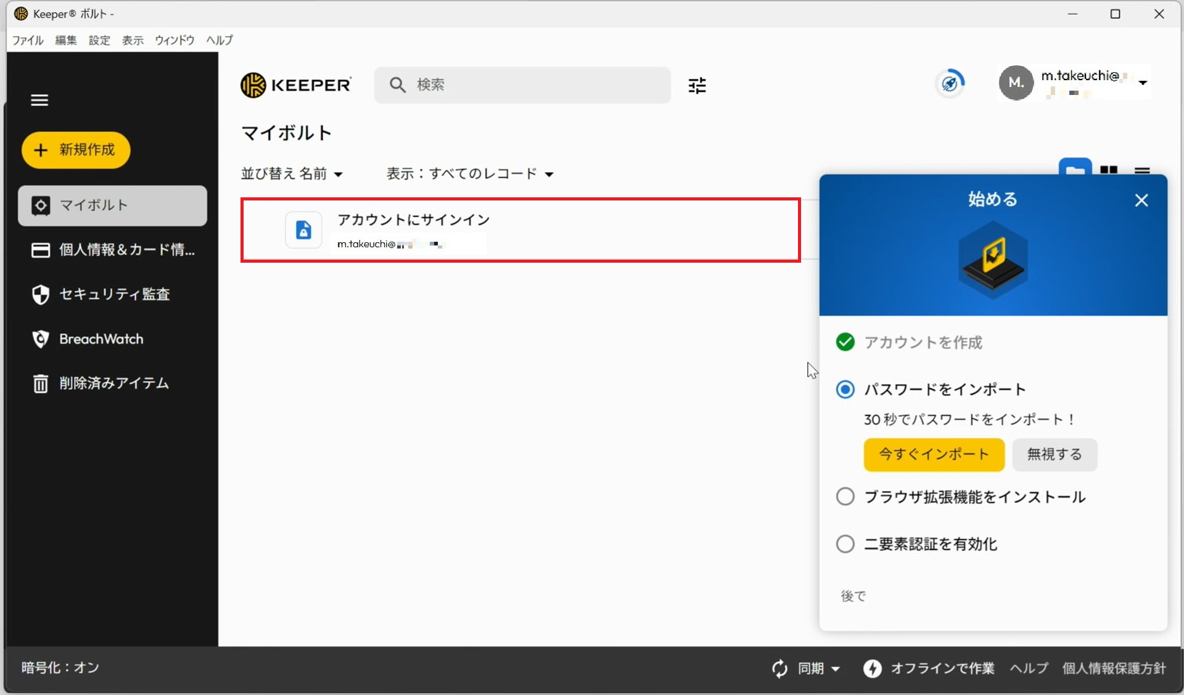Expand the m.takeuchi account dropdown
This screenshot has width=1184, height=695.
(x=1144, y=82)
